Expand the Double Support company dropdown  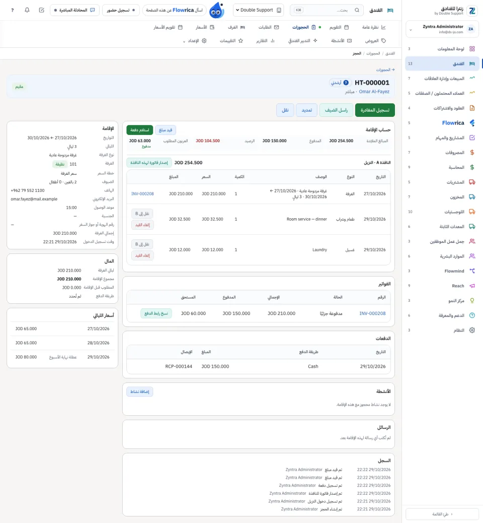pyautogui.click(x=258, y=10)
